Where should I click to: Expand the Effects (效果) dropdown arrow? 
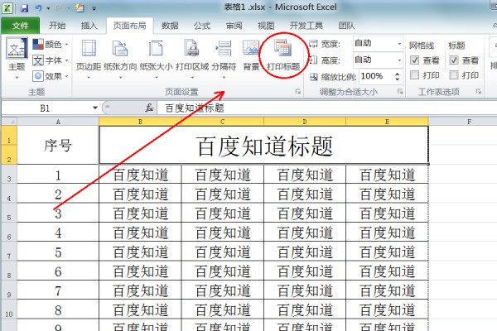point(66,76)
